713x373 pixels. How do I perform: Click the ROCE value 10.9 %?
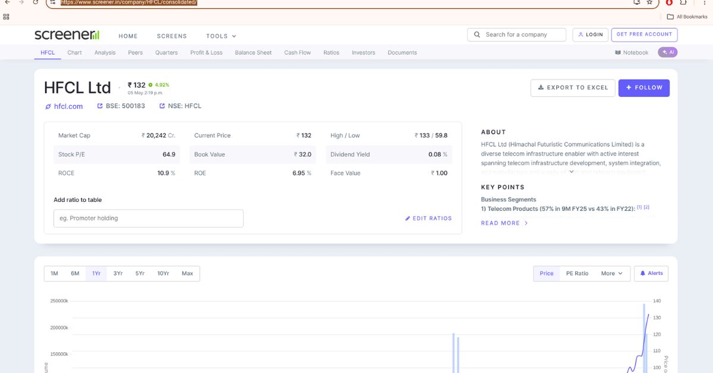(x=166, y=173)
